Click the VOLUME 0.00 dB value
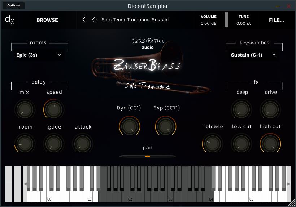Image resolution: width=296 pixels, height=207 pixels. click(x=209, y=23)
